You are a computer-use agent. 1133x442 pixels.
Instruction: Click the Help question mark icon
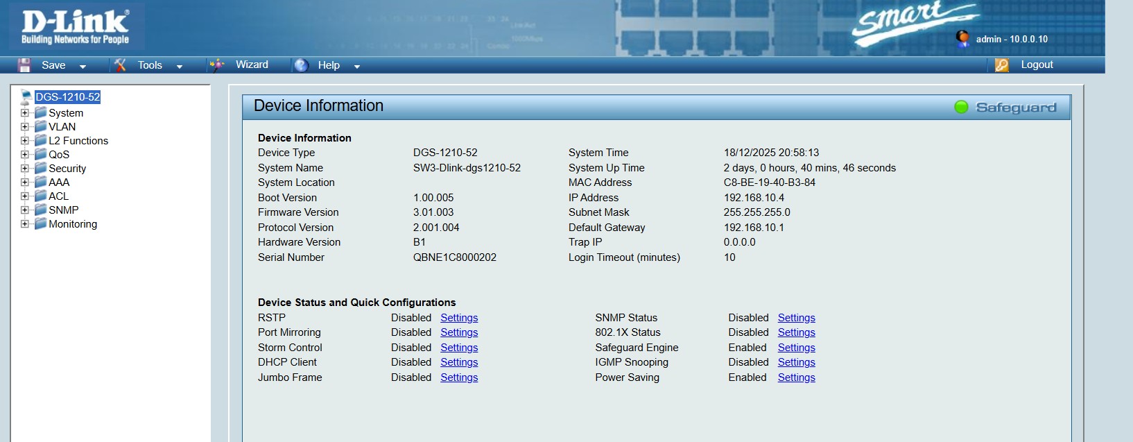point(301,65)
